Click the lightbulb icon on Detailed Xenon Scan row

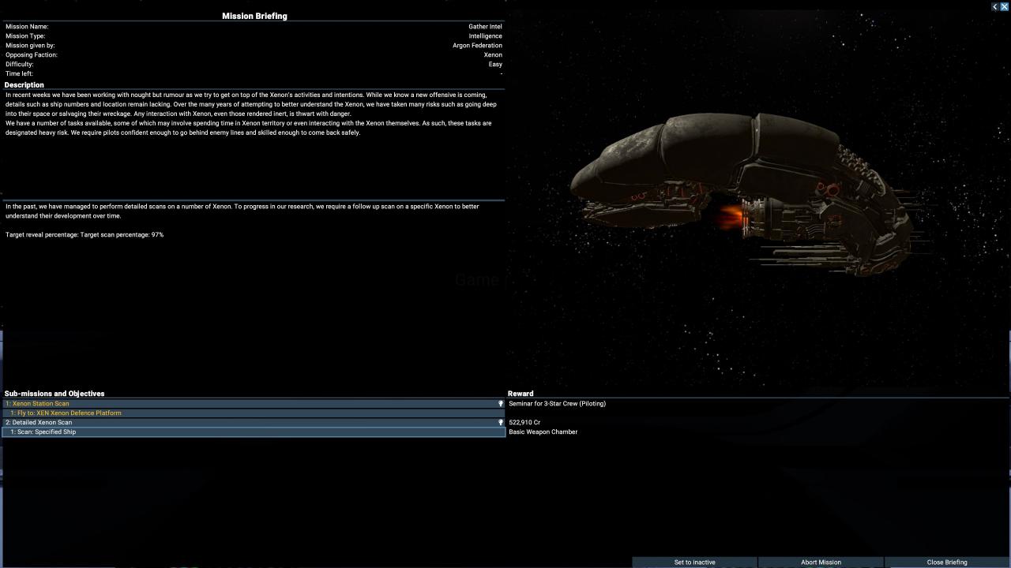tap(500, 423)
